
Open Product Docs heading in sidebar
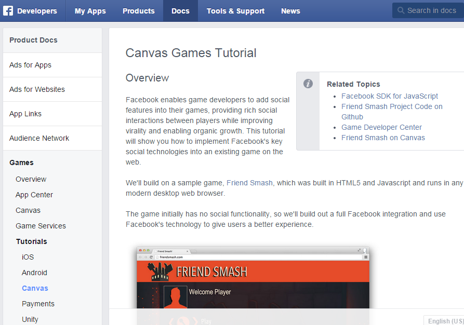pyautogui.click(x=33, y=40)
